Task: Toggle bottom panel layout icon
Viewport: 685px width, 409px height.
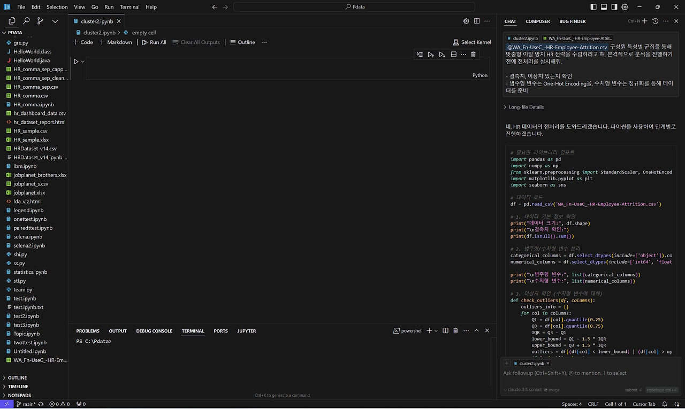Action: 604,7
